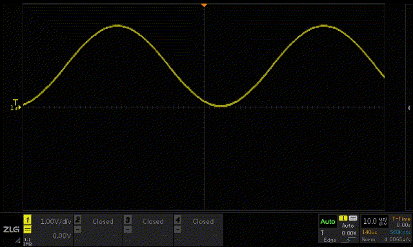The width and height of the screenshot is (413, 247).
Task: Click the trigger source channel 1 badge
Action: pyautogui.click(x=343, y=219)
